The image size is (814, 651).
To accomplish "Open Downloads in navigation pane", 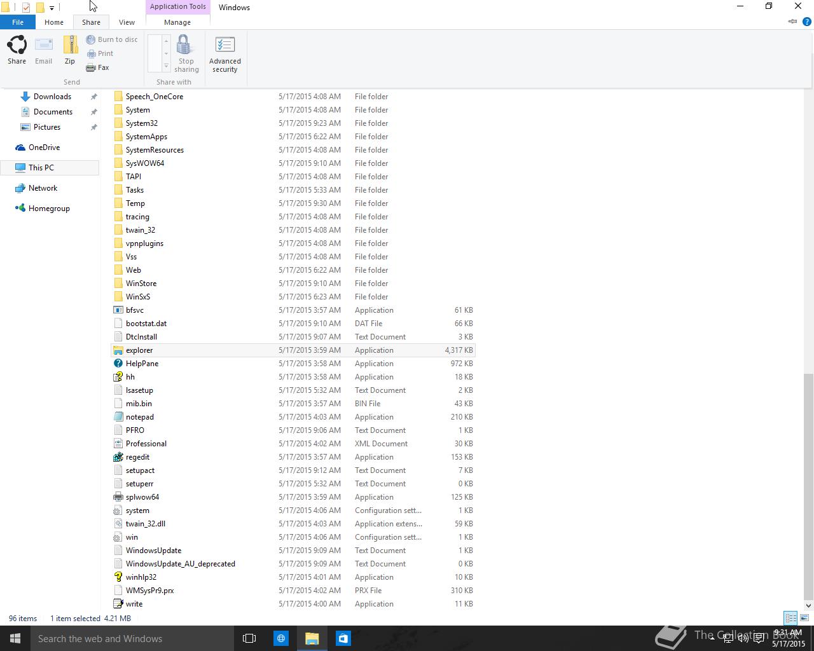I will point(52,97).
